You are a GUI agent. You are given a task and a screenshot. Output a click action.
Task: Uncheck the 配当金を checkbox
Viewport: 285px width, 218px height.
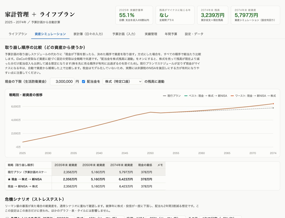83,81
